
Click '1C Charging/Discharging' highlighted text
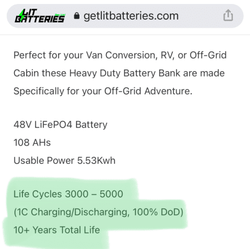click(x=71, y=212)
